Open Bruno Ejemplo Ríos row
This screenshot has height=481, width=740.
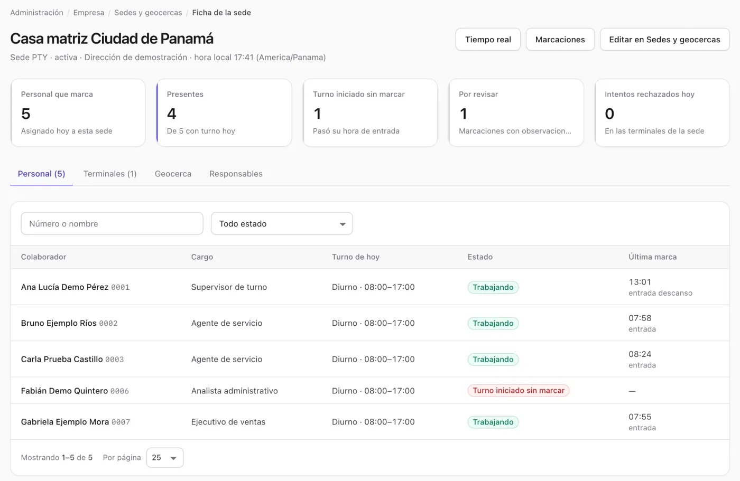pyautogui.click(x=370, y=323)
